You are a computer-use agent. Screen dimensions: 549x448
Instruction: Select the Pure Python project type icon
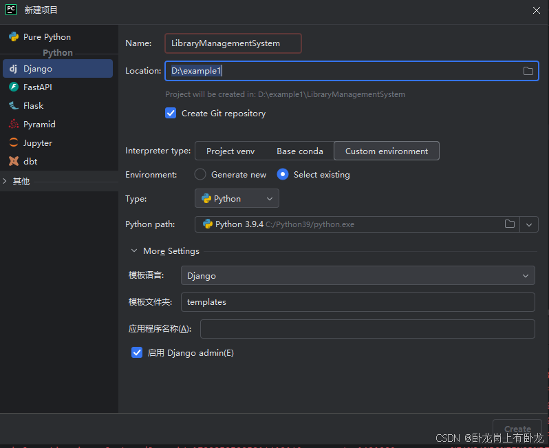(14, 37)
